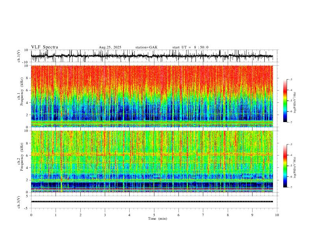Click time axis tick label "5"
This screenshot has height=241, width=312.
(x=154, y=215)
